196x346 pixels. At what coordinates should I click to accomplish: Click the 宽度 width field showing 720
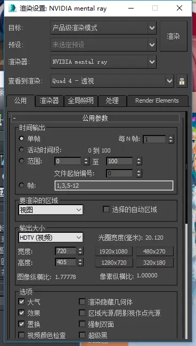tap(66, 251)
